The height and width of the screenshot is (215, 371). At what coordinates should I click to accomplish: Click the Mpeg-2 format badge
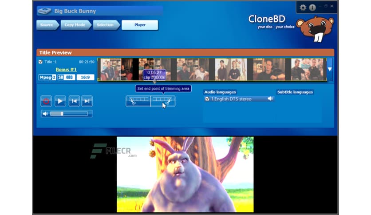point(47,77)
